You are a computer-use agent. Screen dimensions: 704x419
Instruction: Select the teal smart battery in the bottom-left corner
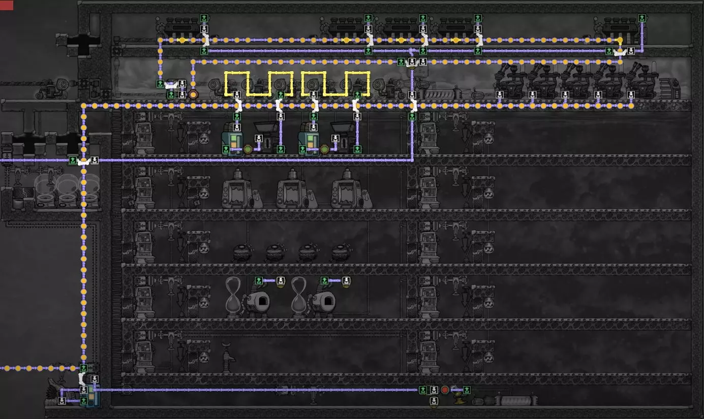[x=93, y=391]
